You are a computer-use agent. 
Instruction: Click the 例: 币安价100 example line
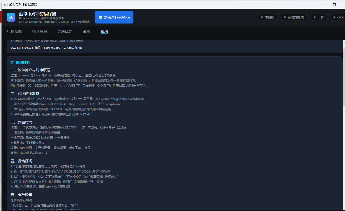[x=79, y=85]
